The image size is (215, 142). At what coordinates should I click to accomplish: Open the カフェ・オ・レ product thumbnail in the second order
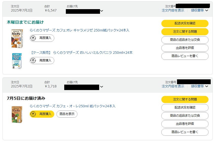(x=17, y=114)
